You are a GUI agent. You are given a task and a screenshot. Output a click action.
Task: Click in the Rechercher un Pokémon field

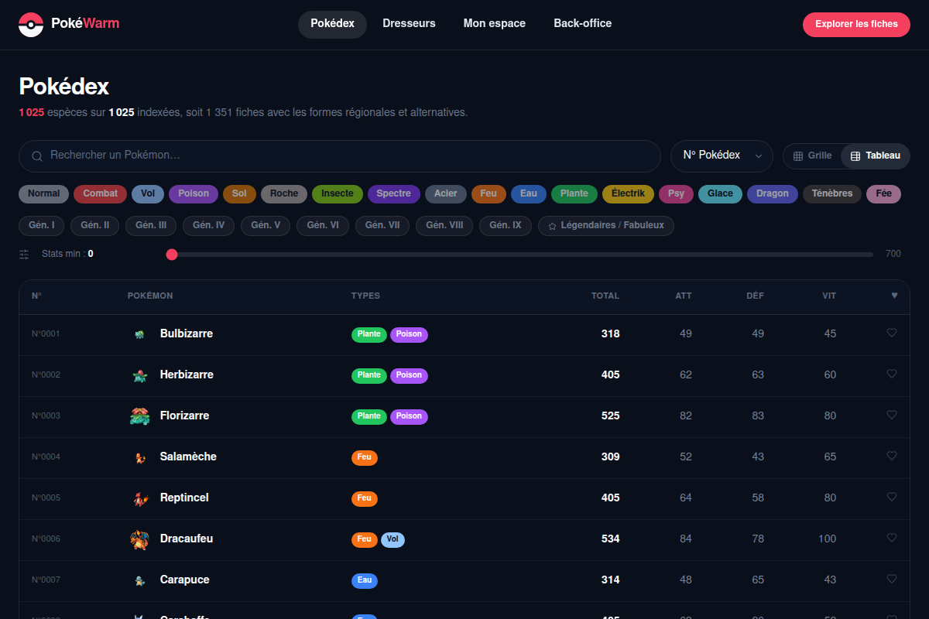340,156
